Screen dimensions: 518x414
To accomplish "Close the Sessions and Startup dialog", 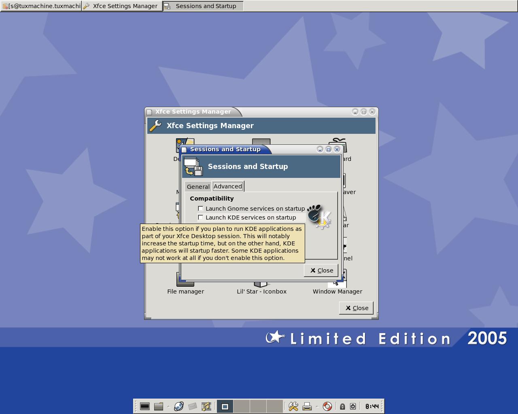I will click(x=321, y=270).
